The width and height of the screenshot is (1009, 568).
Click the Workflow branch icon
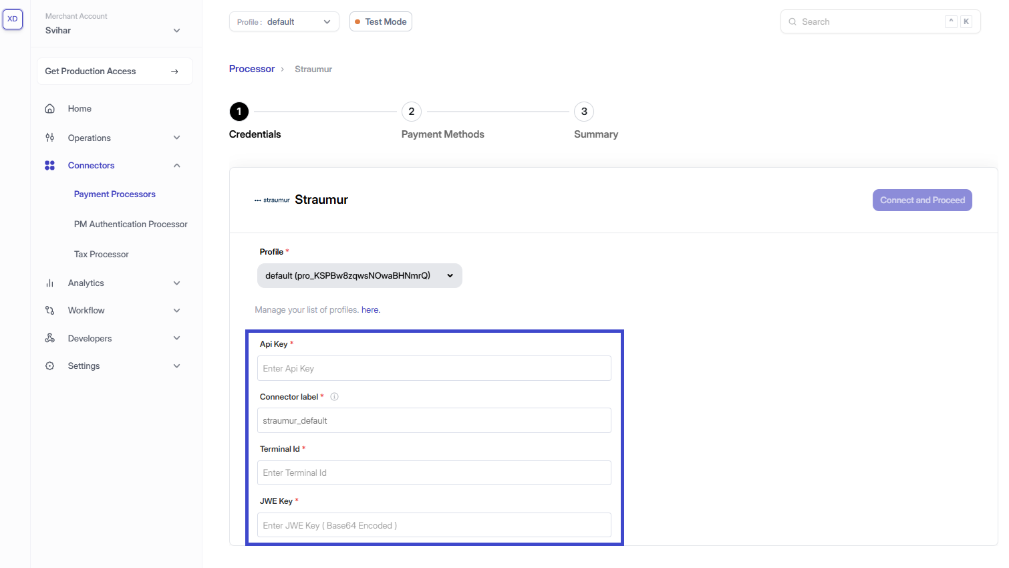tap(49, 311)
